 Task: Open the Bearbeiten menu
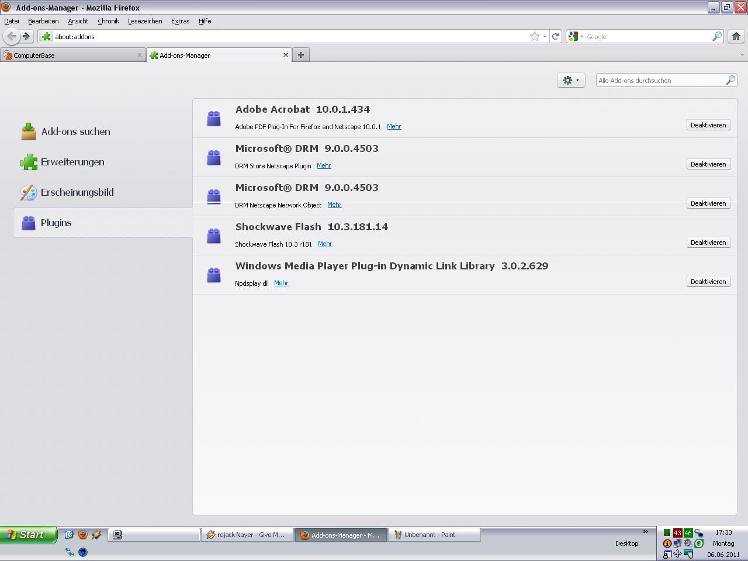[43, 21]
